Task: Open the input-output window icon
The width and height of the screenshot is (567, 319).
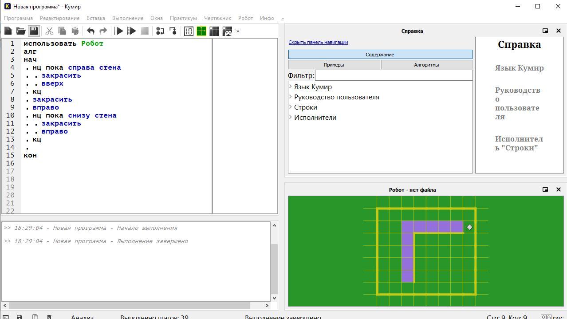Action: [189, 31]
